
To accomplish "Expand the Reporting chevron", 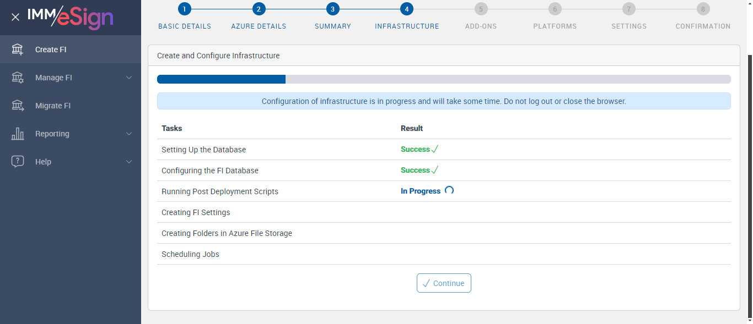I will click(x=129, y=134).
